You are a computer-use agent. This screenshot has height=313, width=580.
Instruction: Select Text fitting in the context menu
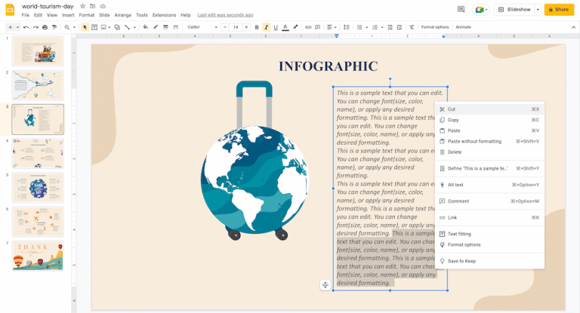click(489, 234)
